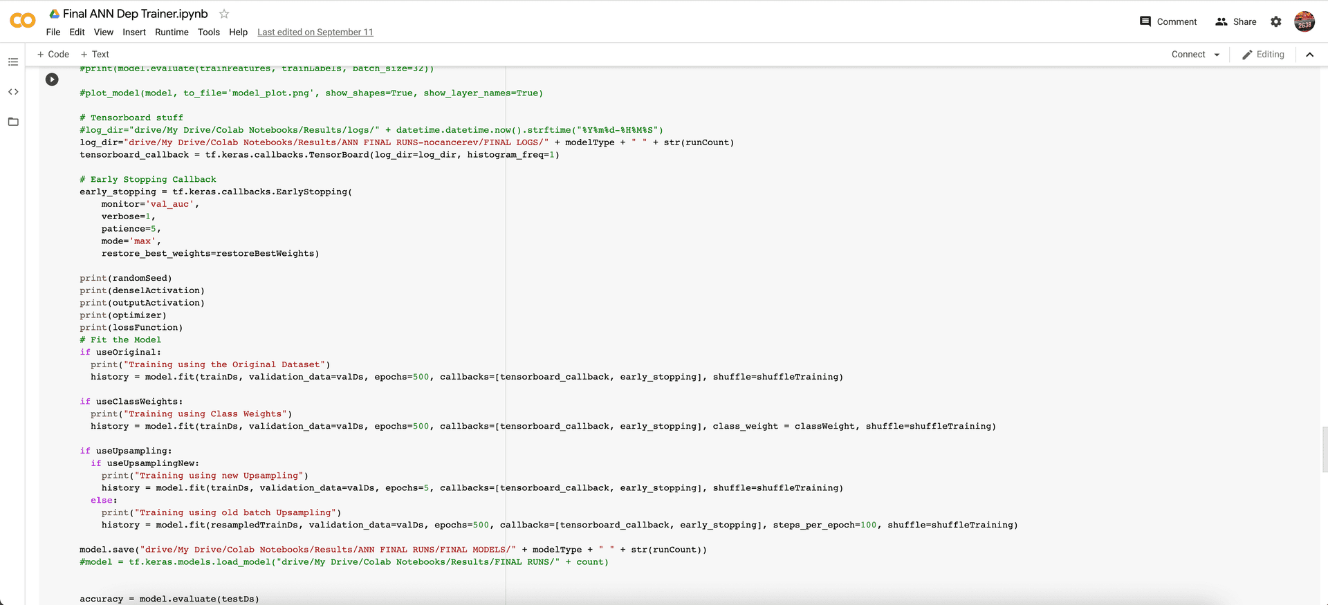
Task: Add a new Text cell
Action: [x=95, y=55]
